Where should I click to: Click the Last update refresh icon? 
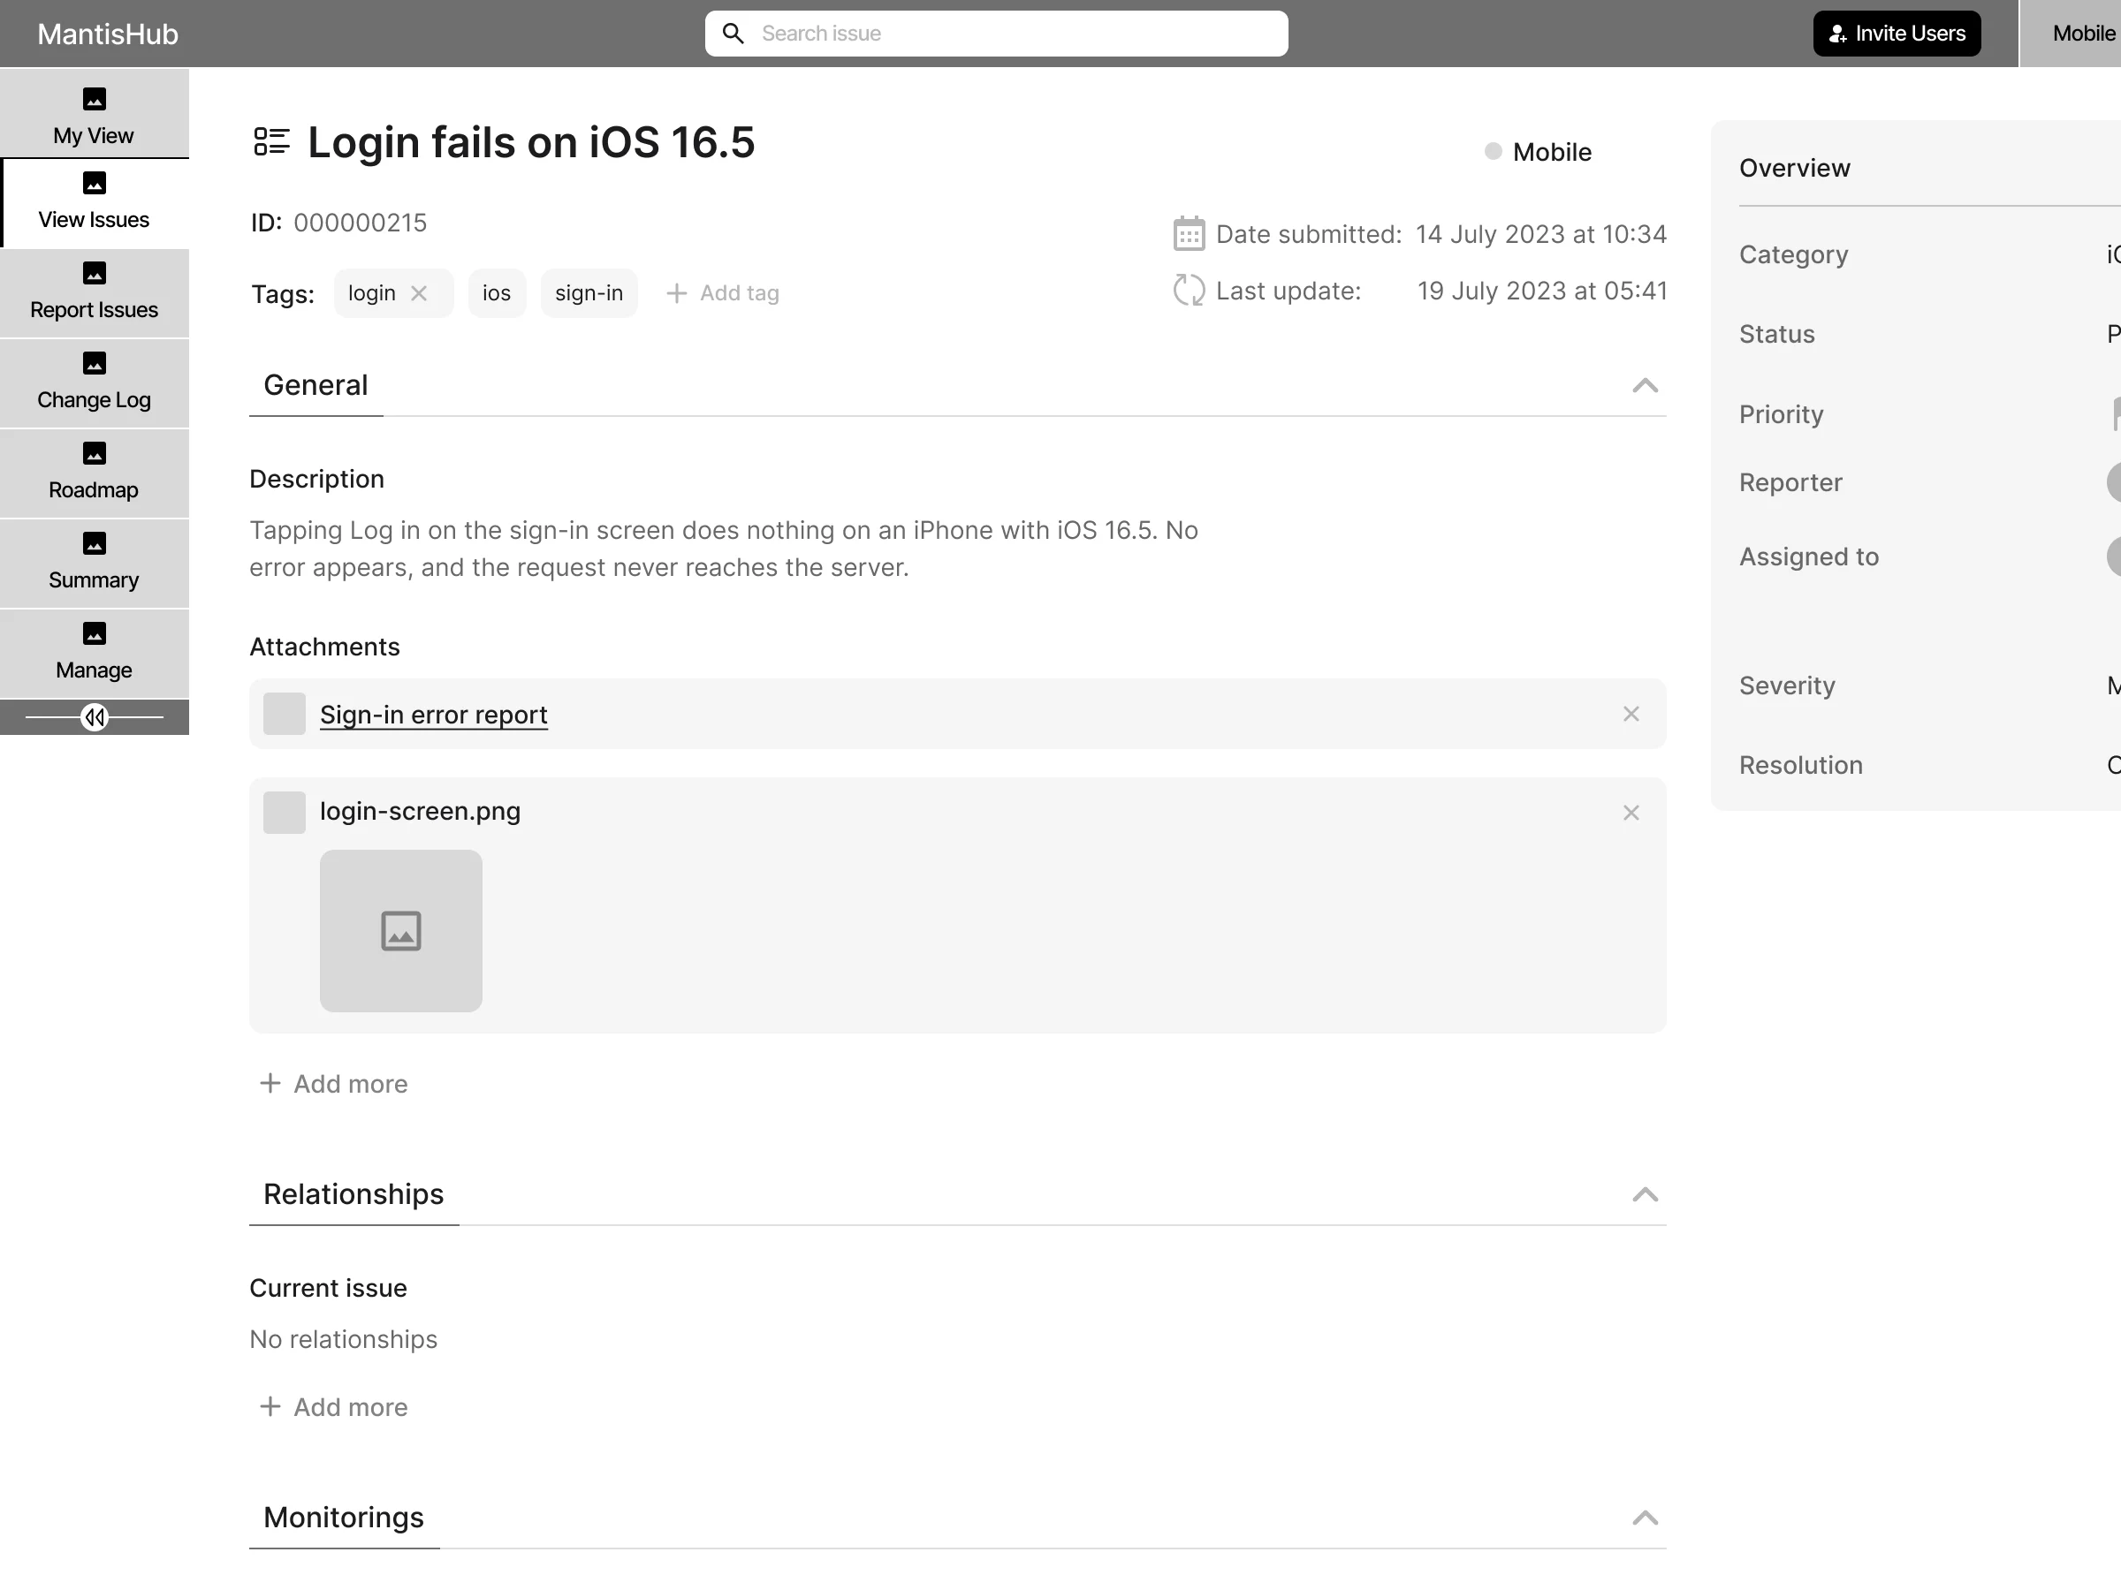pyautogui.click(x=1189, y=291)
